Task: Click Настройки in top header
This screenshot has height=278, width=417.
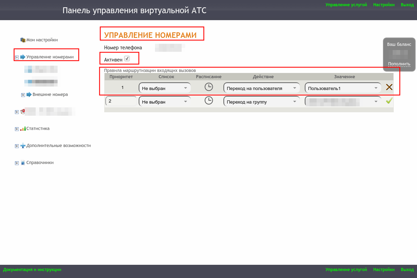Action: click(x=384, y=5)
